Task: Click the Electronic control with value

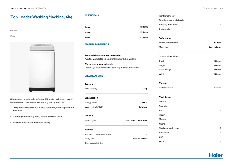Action: [136, 120]
